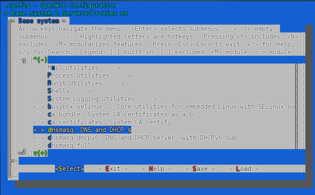Open Help from the bottom bar
This screenshot has height=195, width=315.
(156, 169)
